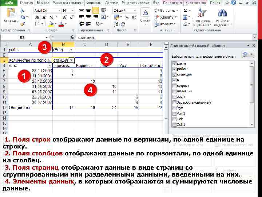Toggle bold (Ж) formatting

click(x=37, y=17)
